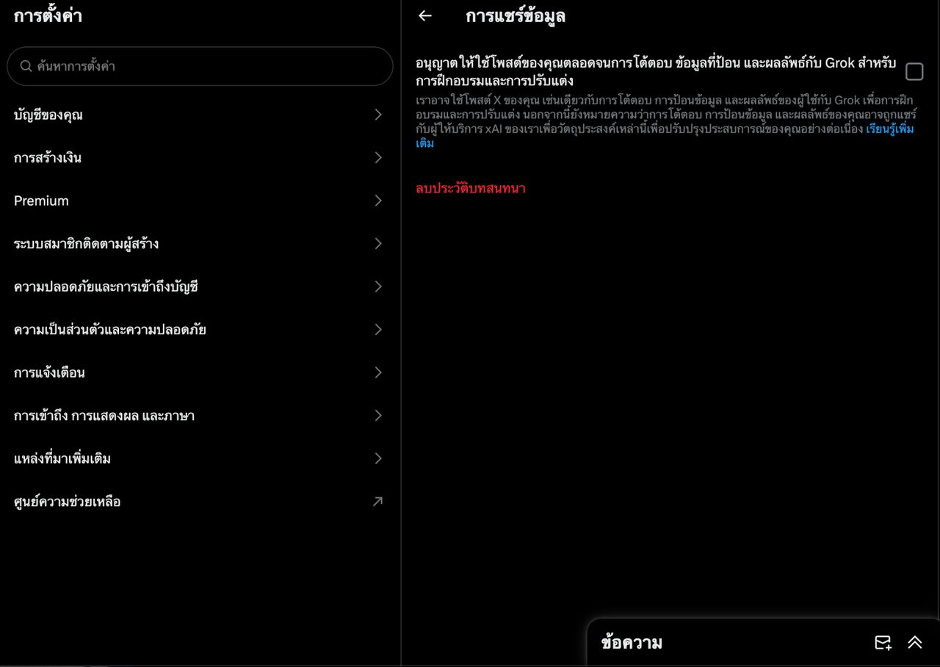The image size is (940, 667).
Task: Click the การตั้งค่า heading text
Action: [x=48, y=15]
